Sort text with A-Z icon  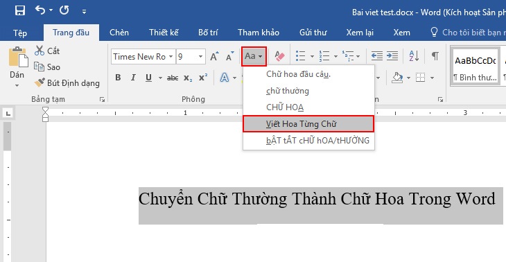click(x=414, y=56)
